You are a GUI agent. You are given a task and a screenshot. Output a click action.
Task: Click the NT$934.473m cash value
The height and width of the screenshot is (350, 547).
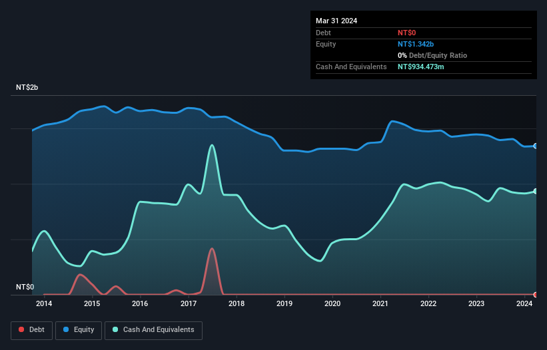pyautogui.click(x=420, y=67)
